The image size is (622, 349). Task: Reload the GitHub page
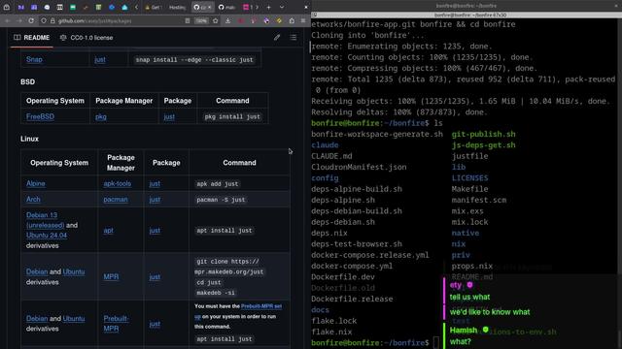[x=31, y=20]
